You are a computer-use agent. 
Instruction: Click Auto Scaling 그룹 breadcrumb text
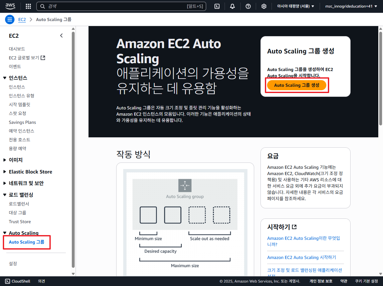(54, 19)
